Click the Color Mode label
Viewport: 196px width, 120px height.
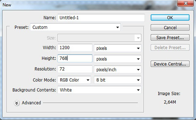point(44,80)
